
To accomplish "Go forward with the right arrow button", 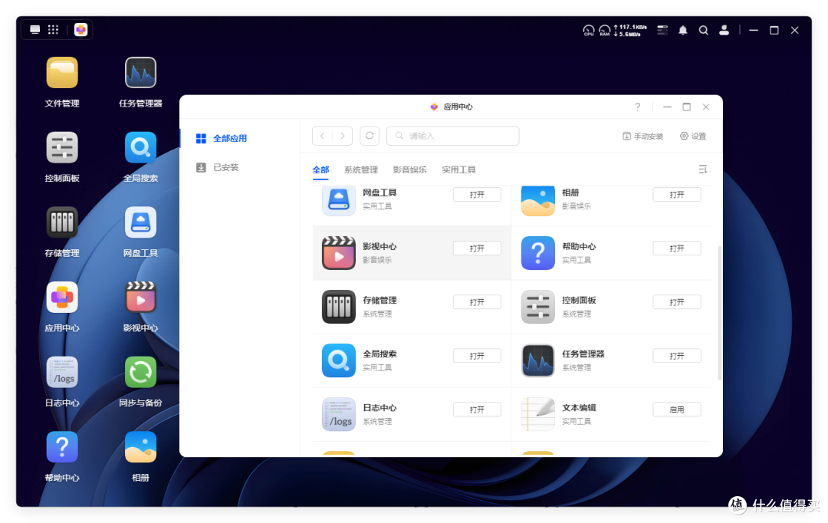I will click(343, 136).
